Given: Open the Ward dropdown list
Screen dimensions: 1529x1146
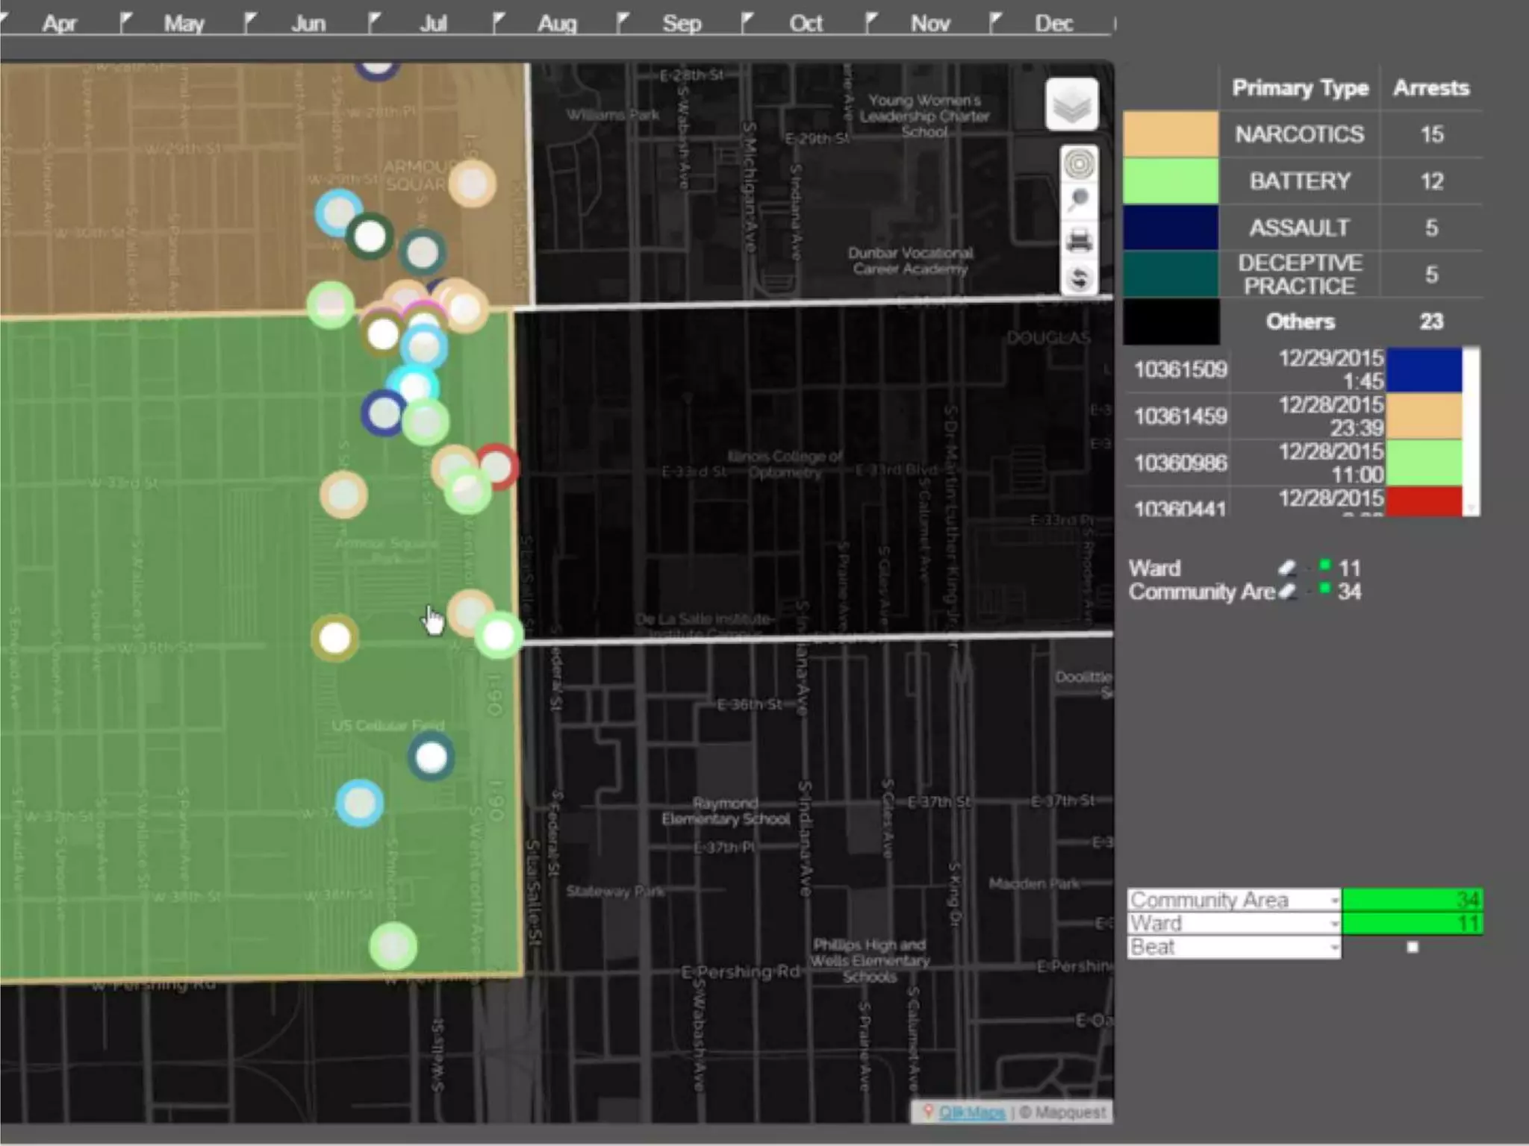Looking at the screenshot, I should pos(1234,924).
